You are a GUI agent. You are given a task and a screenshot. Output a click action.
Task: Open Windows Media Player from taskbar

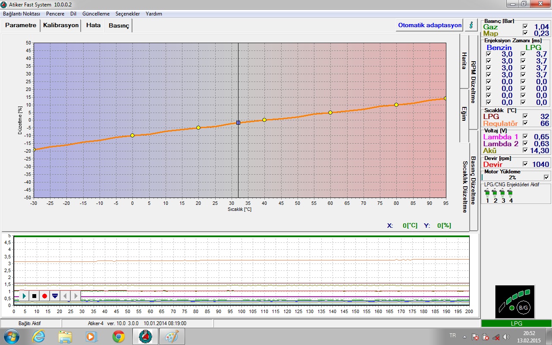(91, 336)
